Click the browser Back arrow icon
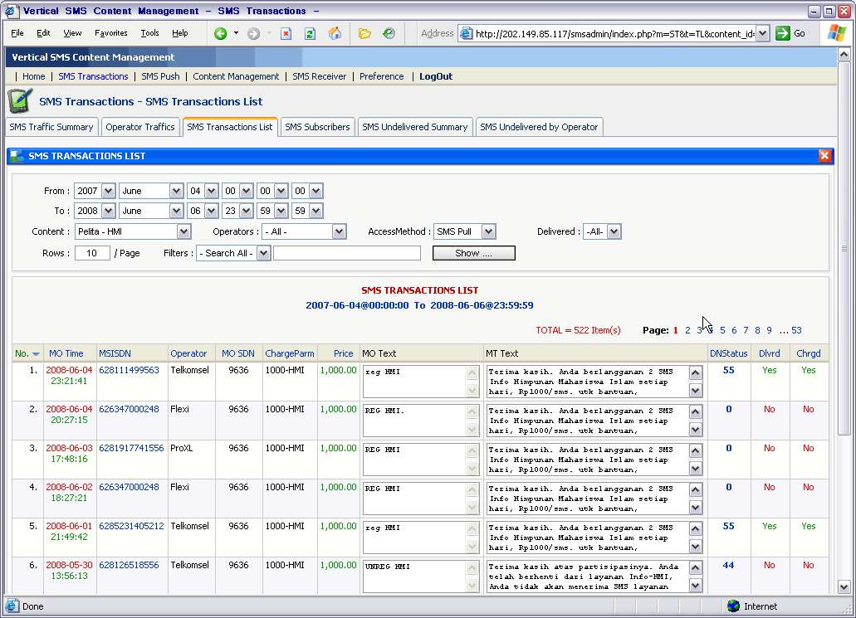 221,34
